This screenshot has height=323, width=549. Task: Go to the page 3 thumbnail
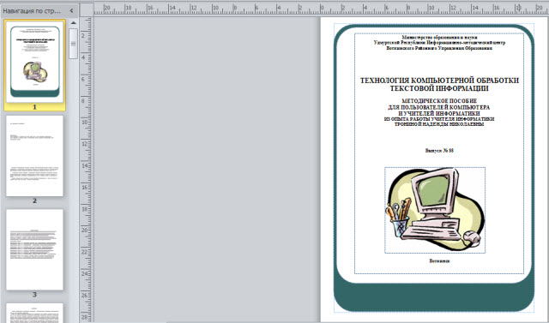coord(34,249)
